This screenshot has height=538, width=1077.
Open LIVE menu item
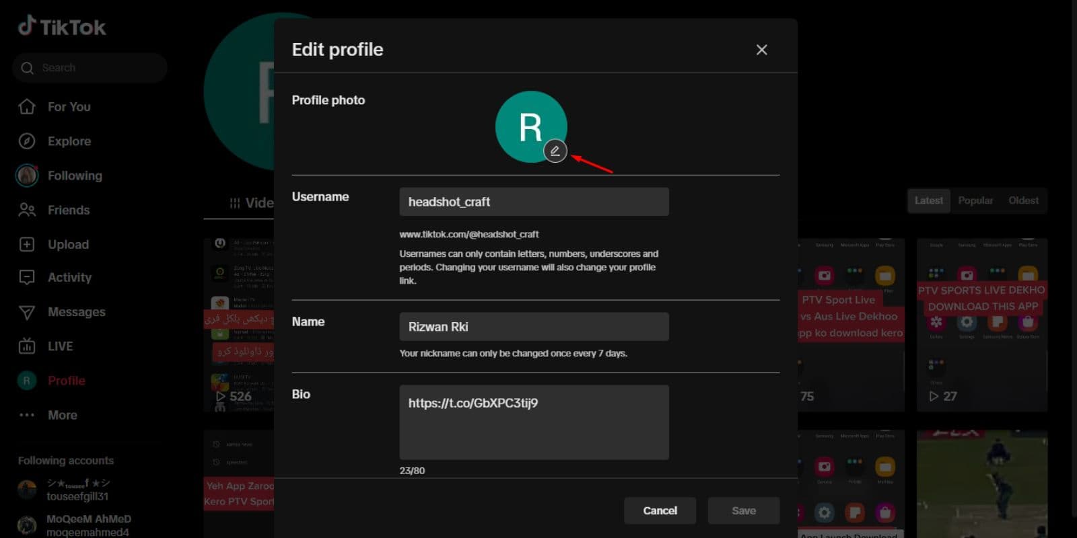click(60, 346)
